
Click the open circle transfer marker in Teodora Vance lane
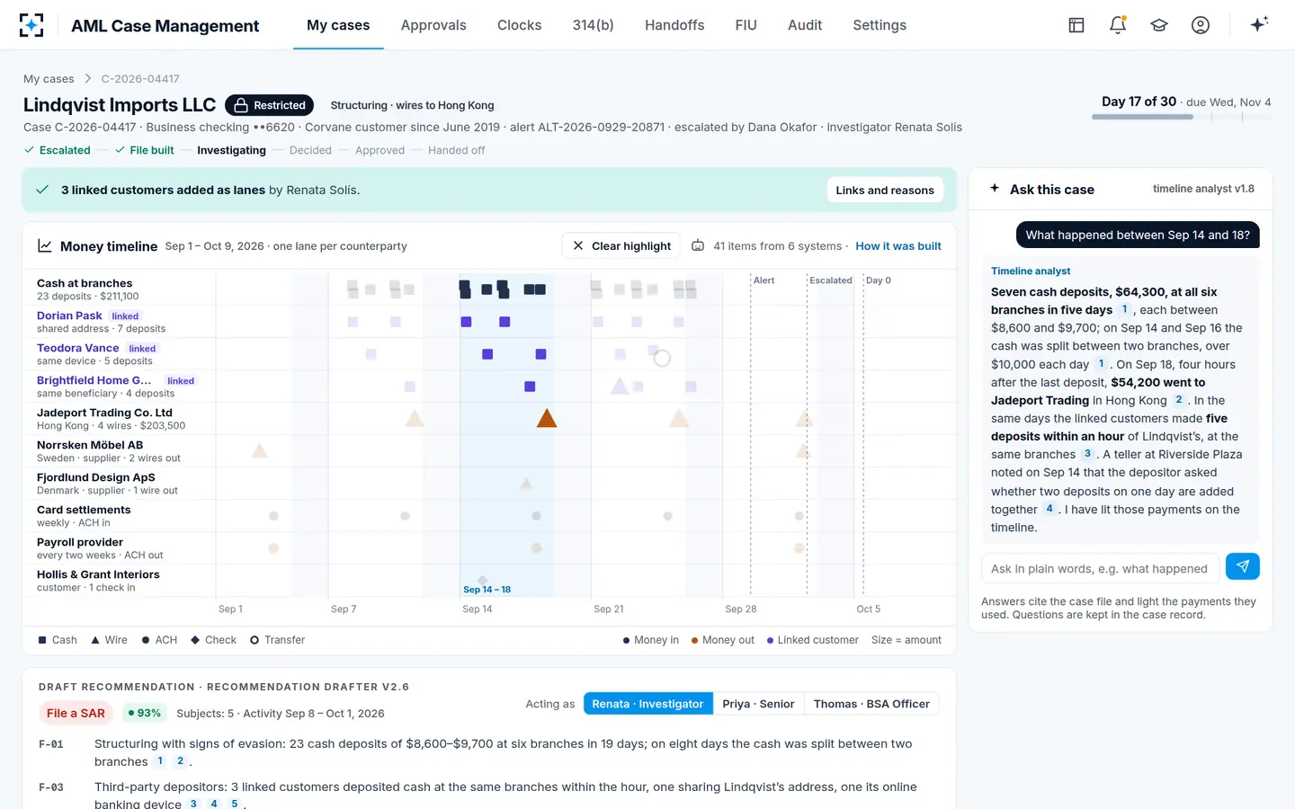click(x=662, y=358)
